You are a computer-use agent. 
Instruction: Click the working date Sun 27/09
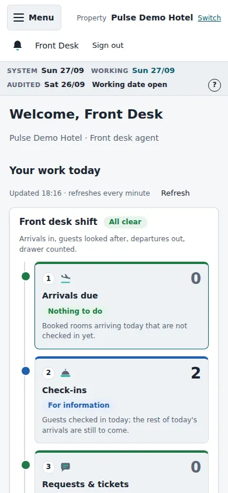point(153,71)
